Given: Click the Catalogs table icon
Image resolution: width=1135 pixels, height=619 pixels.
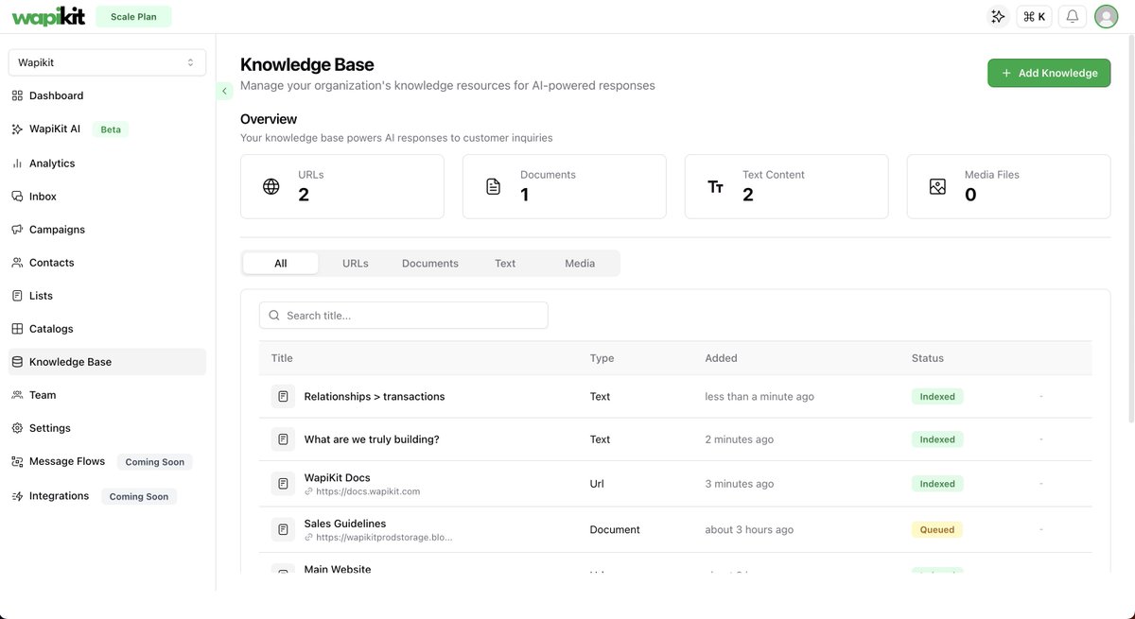Looking at the screenshot, I should click(x=17, y=329).
